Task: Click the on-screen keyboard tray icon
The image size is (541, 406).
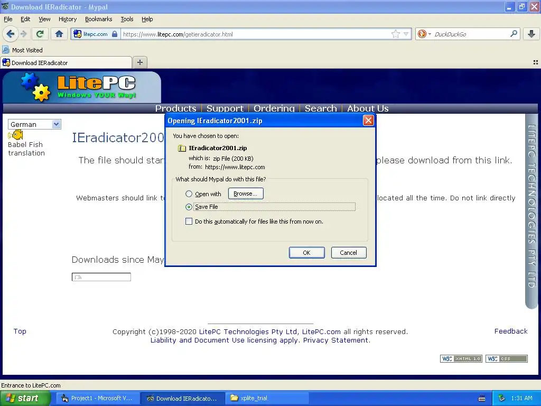Action: [x=482, y=399]
